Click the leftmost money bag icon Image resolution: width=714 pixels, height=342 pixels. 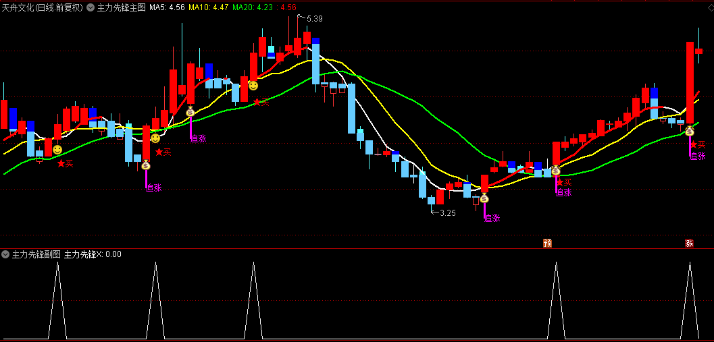click(146, 165)
